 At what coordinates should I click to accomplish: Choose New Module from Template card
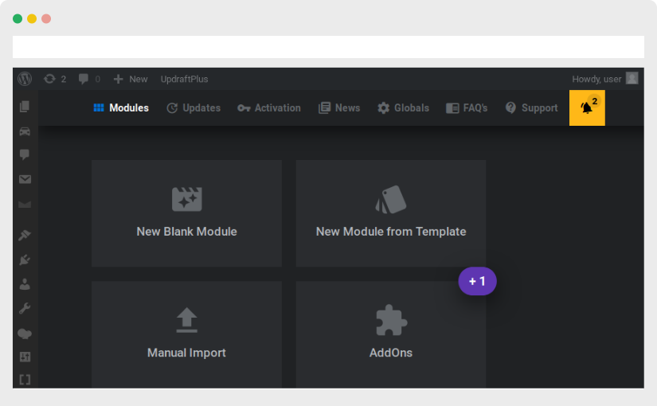[391, 213]
